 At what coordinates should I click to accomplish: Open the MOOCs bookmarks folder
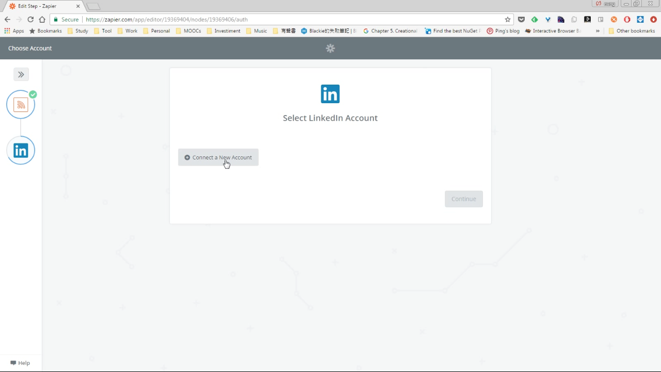[188, 31]
